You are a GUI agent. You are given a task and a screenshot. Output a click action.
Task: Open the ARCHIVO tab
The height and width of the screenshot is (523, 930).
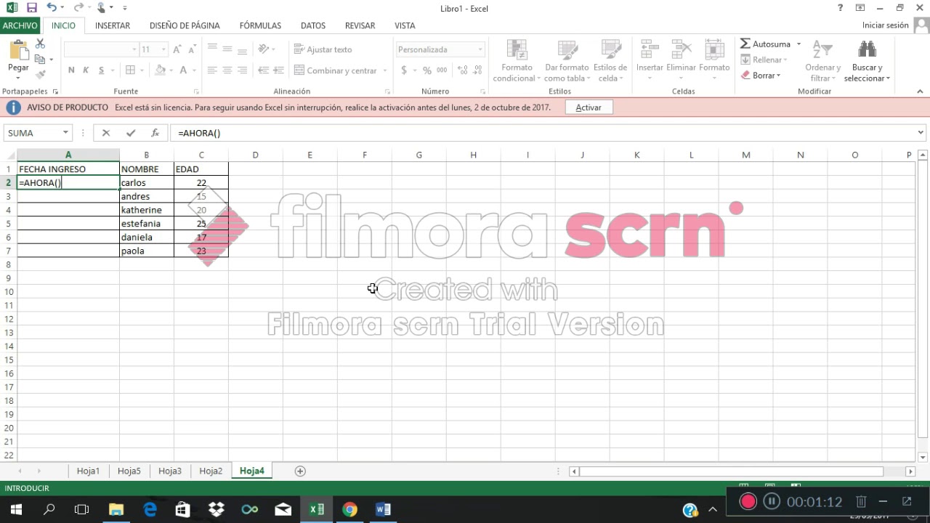point(20,25)
